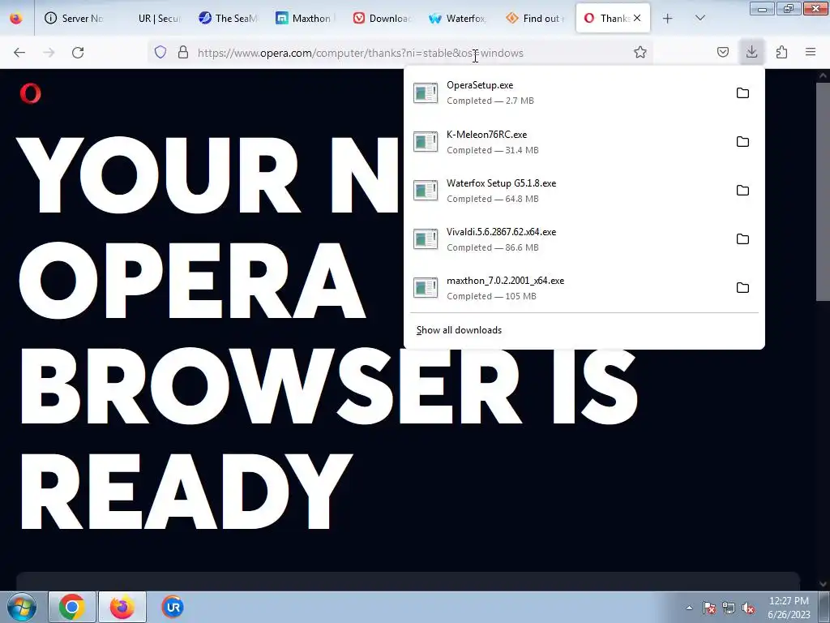This screenshot has height=623, width=830.
Task: Open a new tab with plus button
Action: [x=668, y=18]
